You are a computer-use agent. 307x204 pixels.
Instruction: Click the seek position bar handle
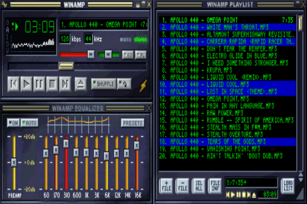66,66
